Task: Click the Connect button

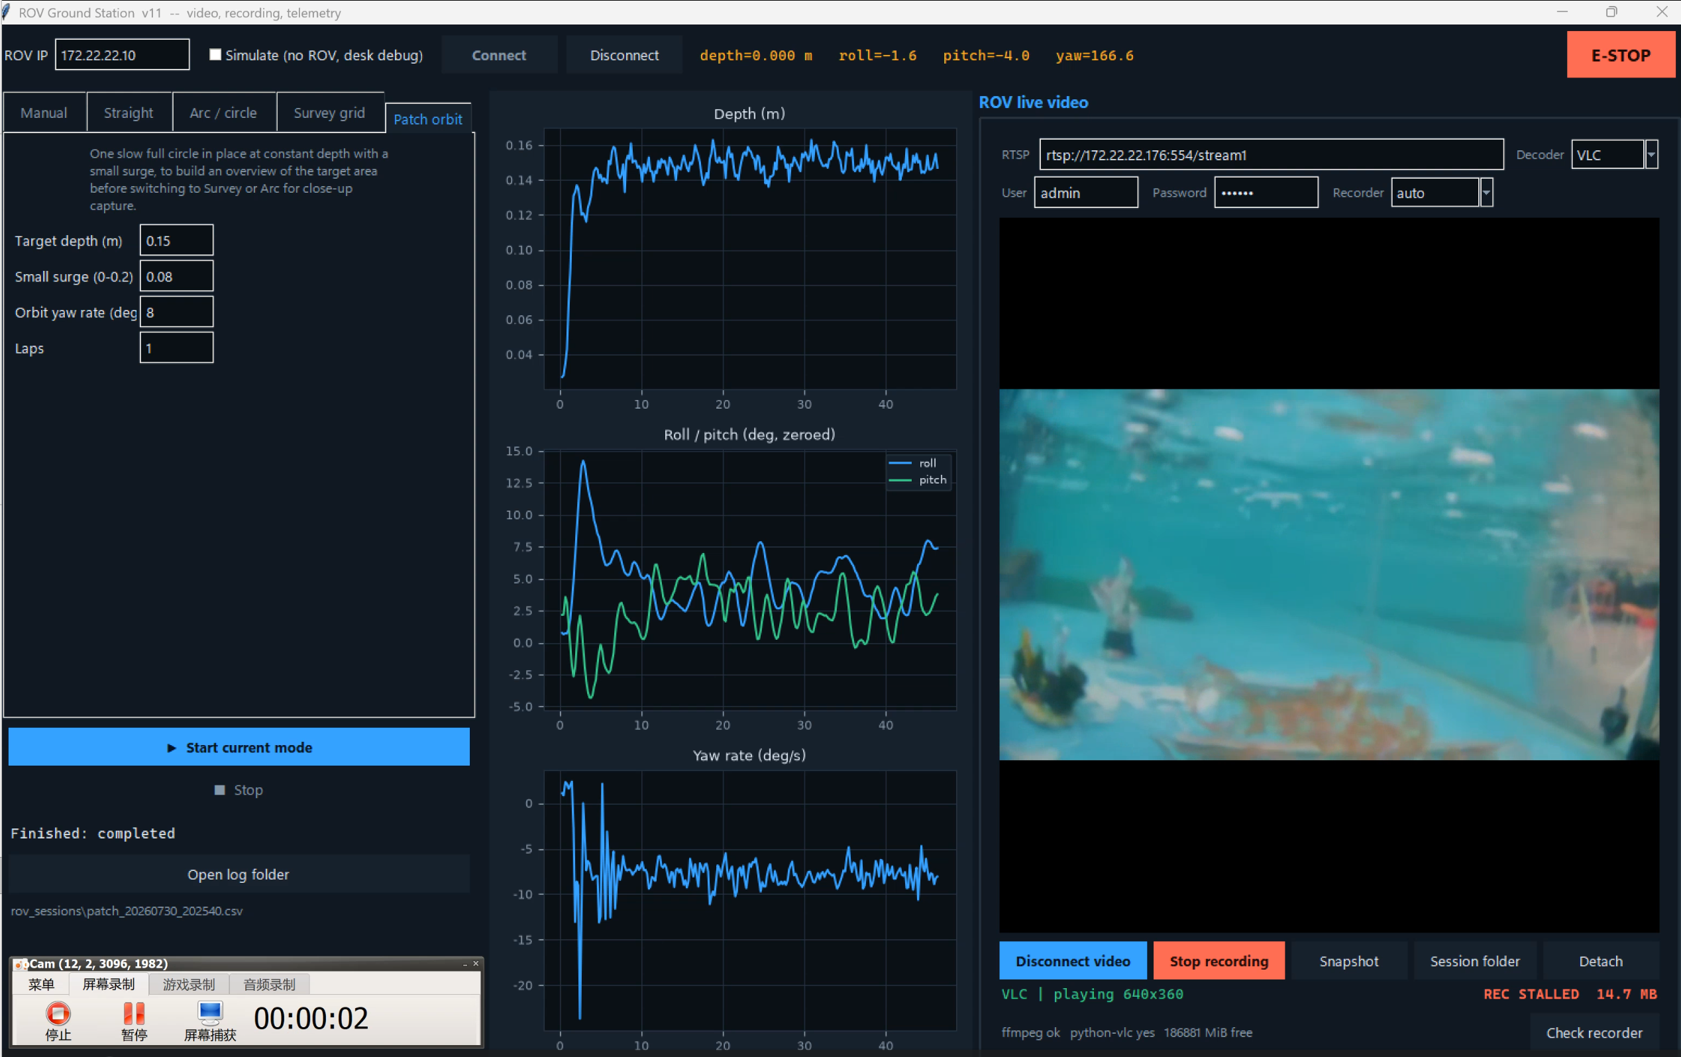Action: pos(499,55)
